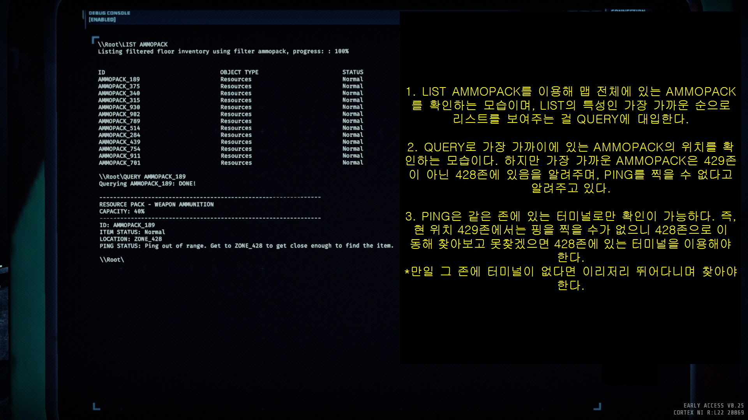Click the QUERY AMMOPACK_189 command line

142,177
